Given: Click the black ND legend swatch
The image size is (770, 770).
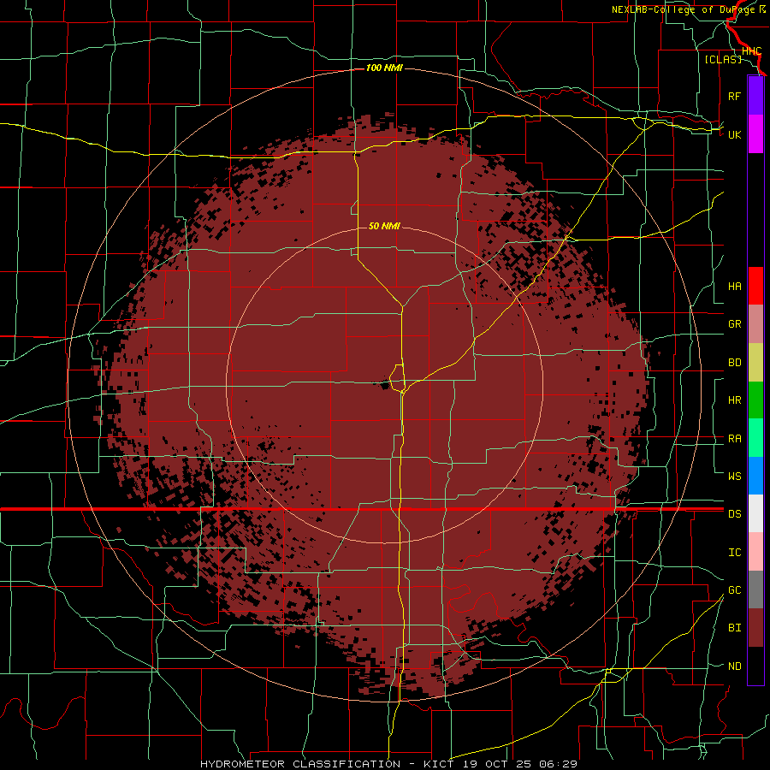Looking at the screenshot, I should 755,666.
